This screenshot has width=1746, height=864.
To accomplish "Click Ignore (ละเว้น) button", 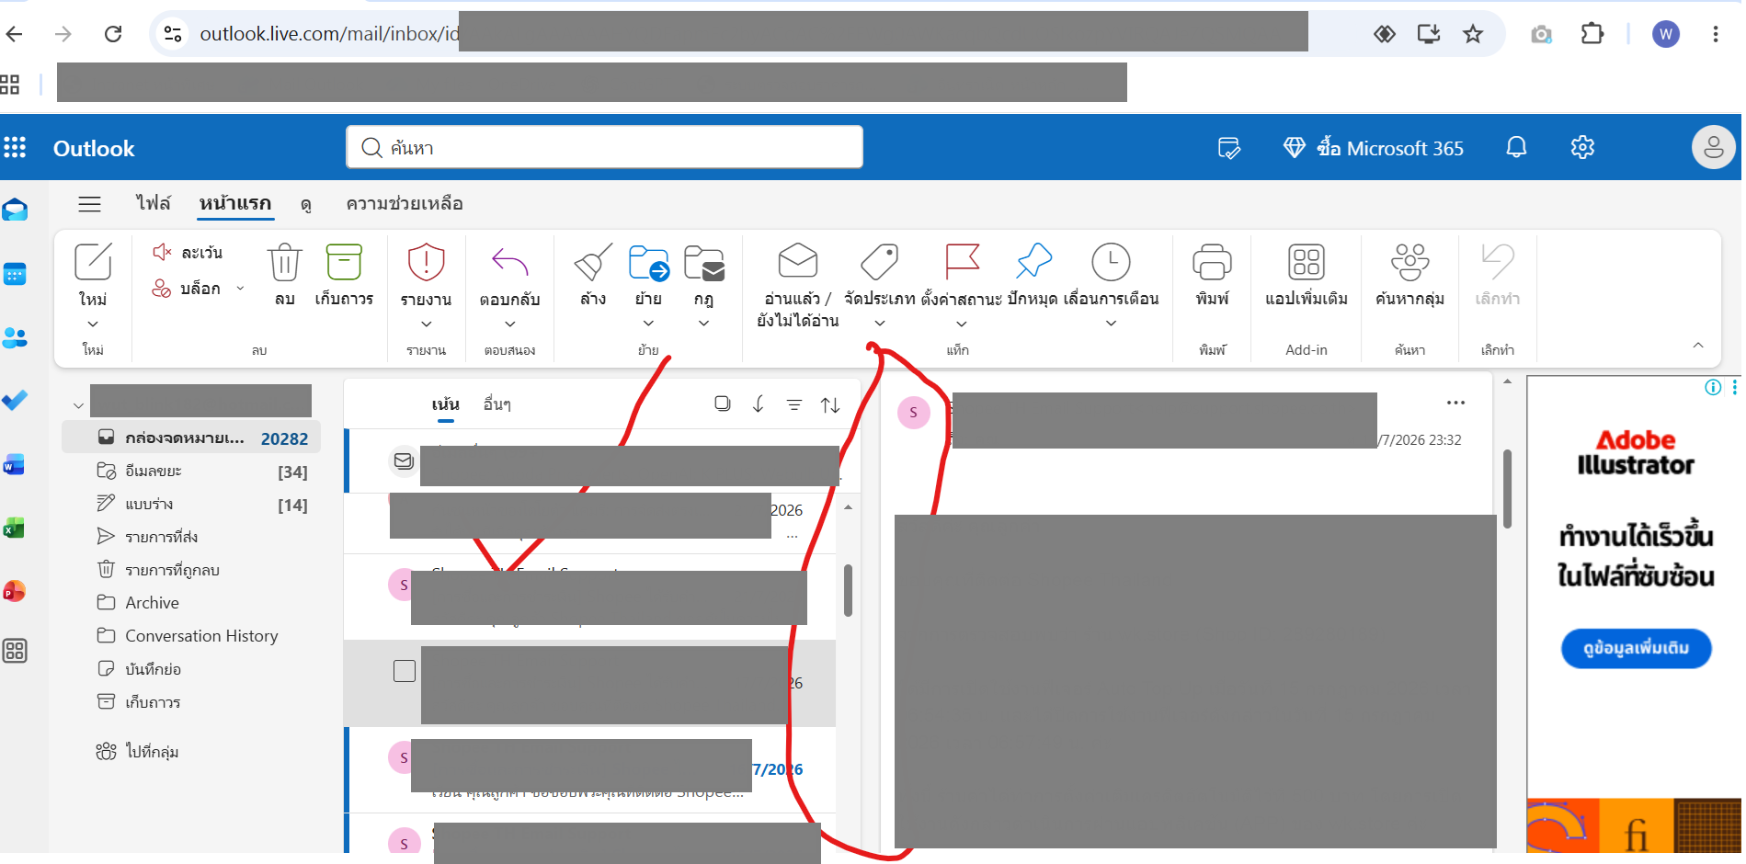I will pyautogui.click(x=188, y=252).
